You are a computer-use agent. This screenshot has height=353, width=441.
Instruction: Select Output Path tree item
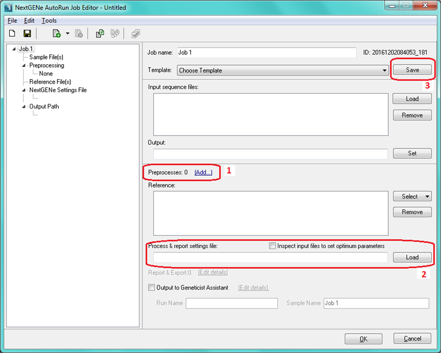pyautogui.click(x=44, y=106)
